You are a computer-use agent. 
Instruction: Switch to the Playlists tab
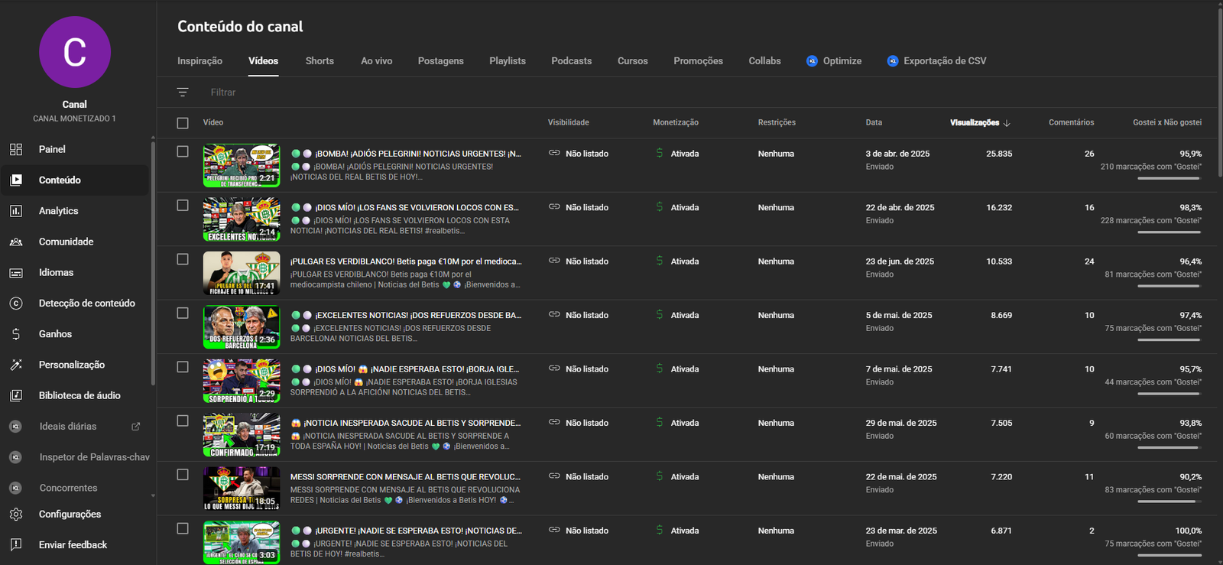508,61
